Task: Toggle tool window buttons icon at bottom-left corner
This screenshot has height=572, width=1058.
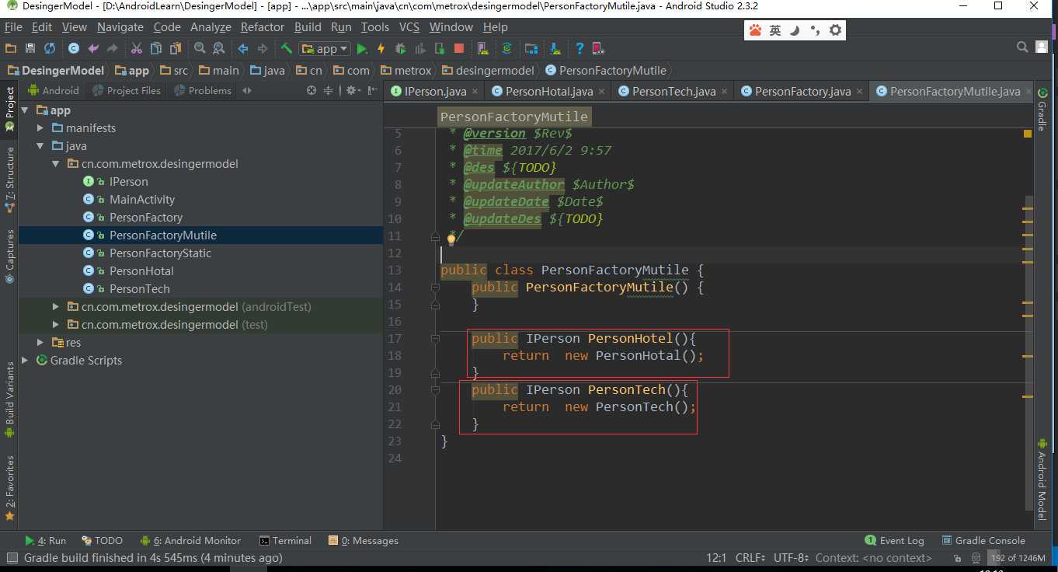Action: [11, 558]
